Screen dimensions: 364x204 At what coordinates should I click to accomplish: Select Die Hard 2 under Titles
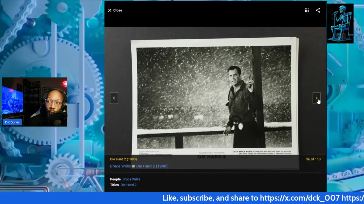point(129,185)
